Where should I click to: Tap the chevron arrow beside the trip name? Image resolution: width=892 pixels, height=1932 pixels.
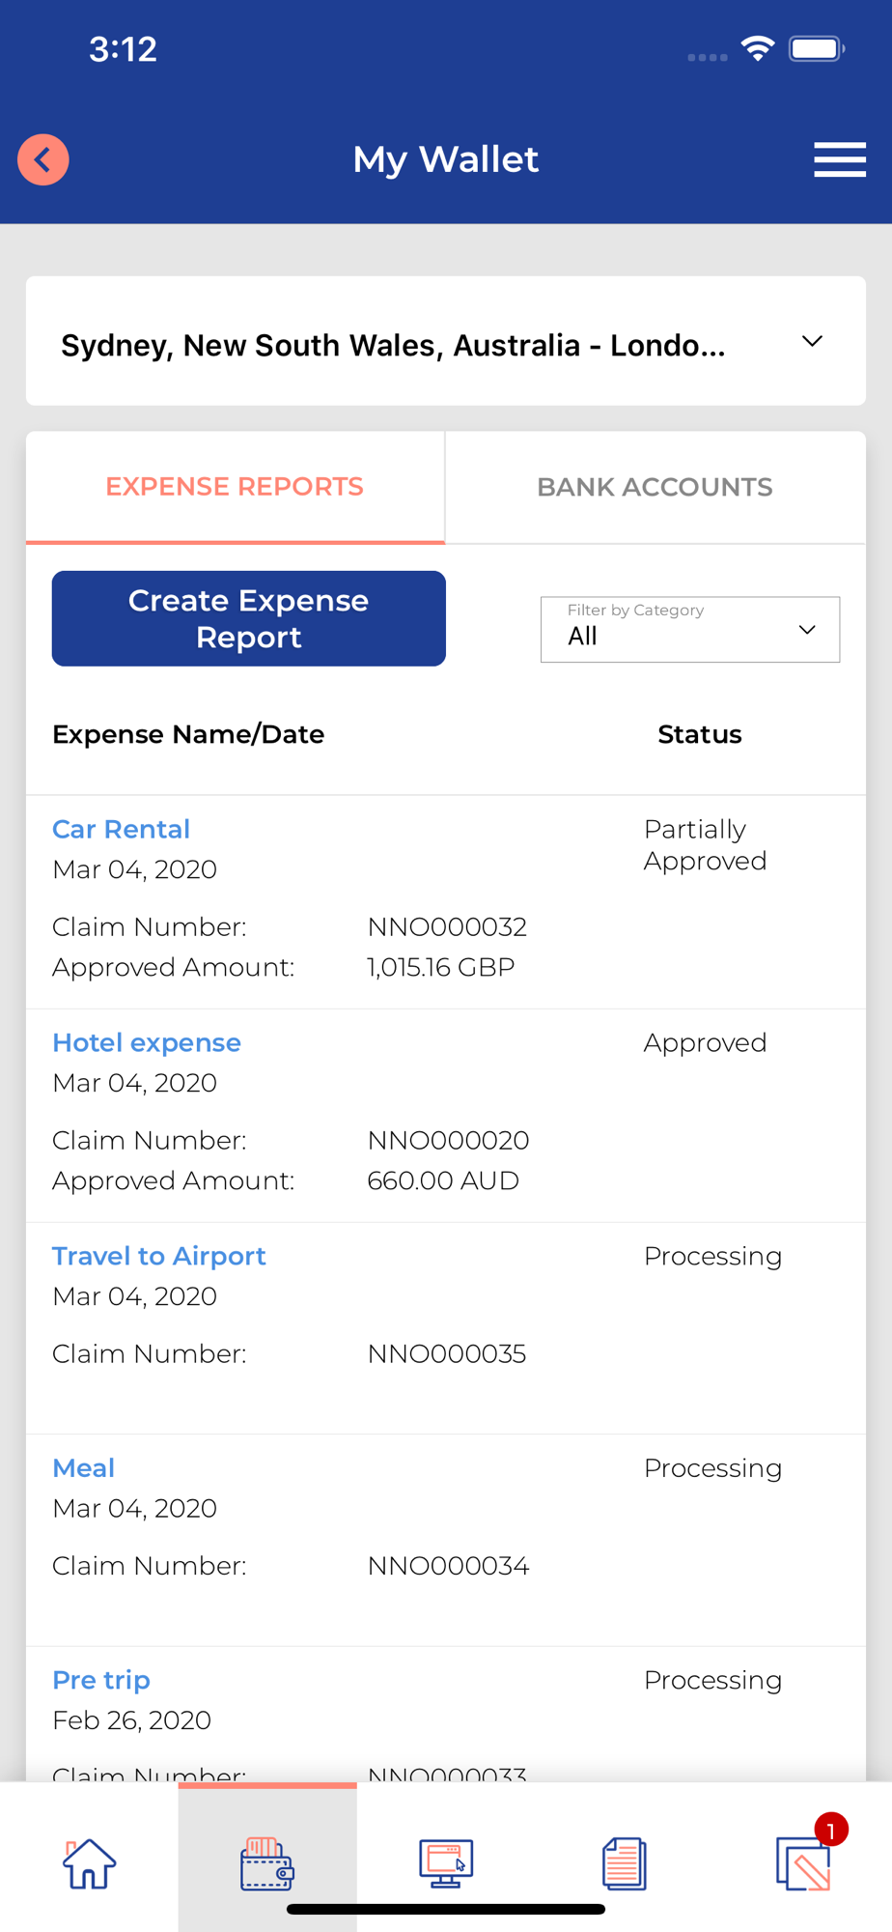point(812,342)
